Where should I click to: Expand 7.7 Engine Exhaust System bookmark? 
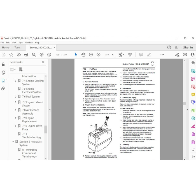coord(16,102)
